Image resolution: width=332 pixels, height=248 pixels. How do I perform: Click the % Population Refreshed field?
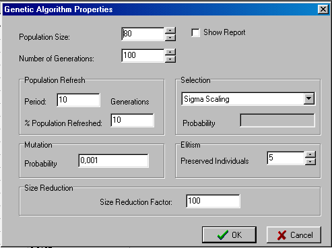pos(133,120)
